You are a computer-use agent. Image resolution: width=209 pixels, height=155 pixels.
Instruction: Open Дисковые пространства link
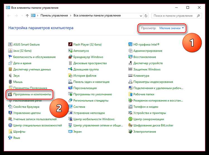click(90, 63)
